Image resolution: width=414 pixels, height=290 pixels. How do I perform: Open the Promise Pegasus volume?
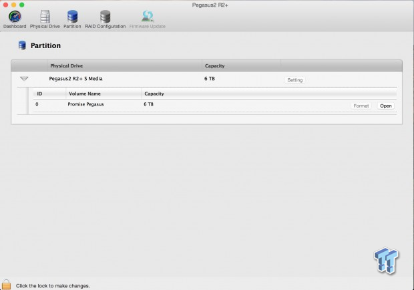tap(386, 106)
